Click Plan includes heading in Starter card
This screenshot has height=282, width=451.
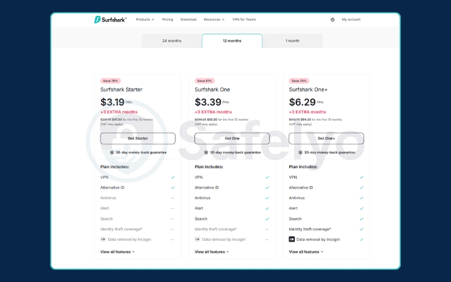tap(114, 167)
